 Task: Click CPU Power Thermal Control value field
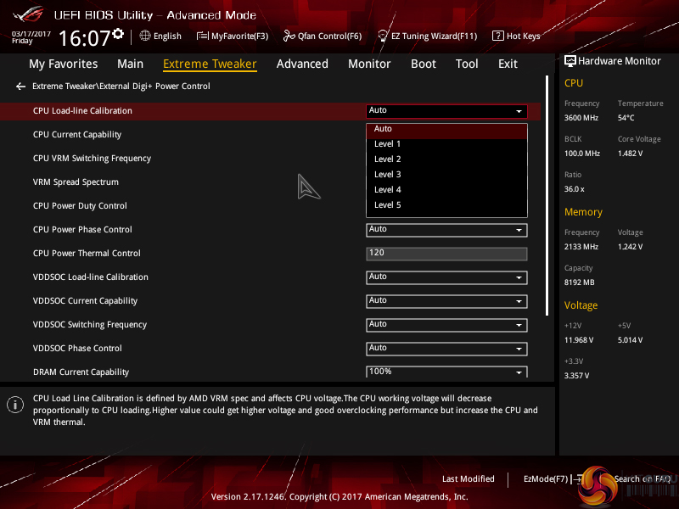(446, 254)
